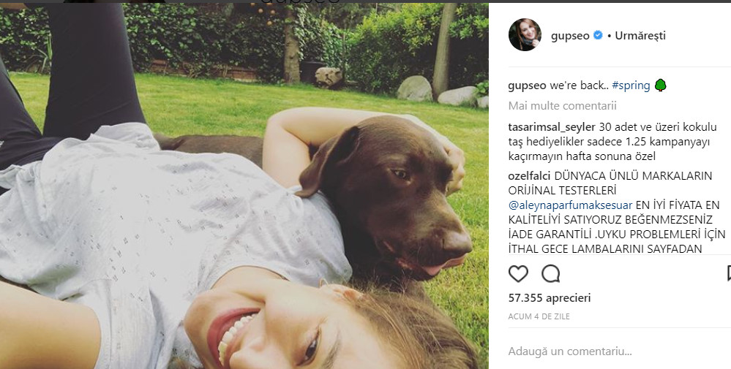Toggle the Urmărești following button
The image size is (731, 369).
click(x=640, y=36)
